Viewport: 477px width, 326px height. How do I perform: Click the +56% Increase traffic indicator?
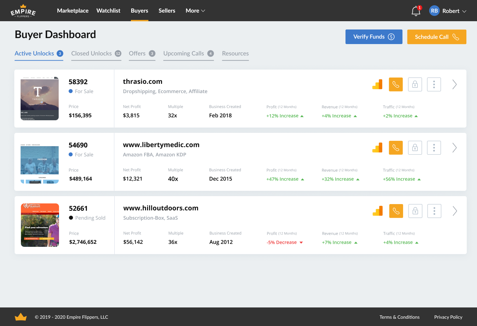tap(402, 179)
